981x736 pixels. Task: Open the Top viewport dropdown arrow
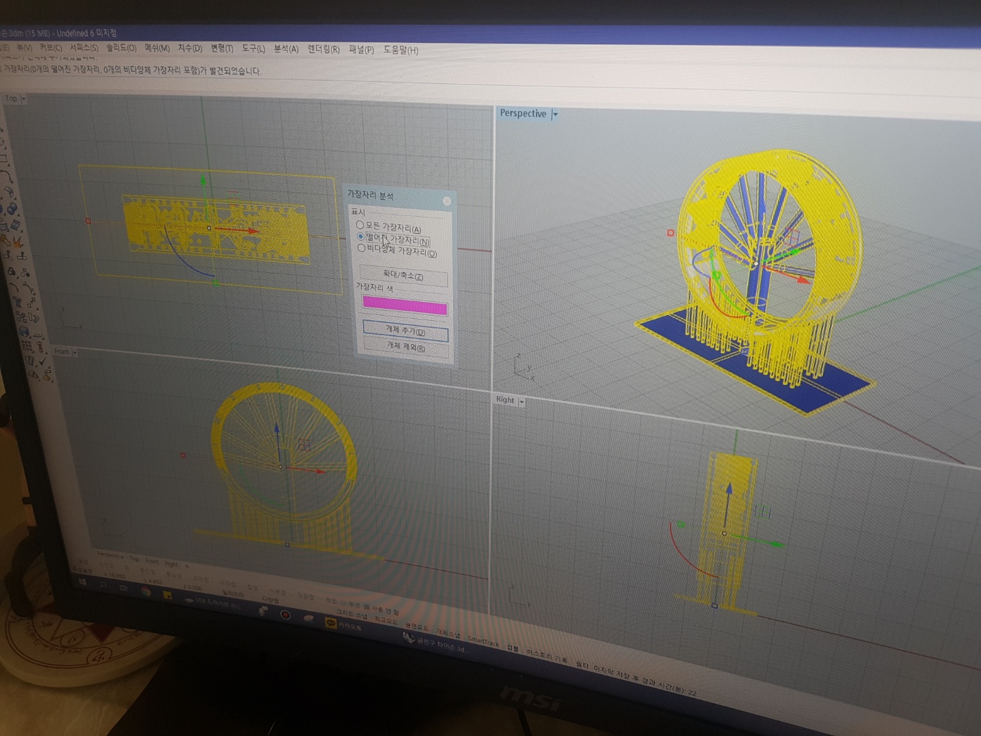[x=24, y=99]
